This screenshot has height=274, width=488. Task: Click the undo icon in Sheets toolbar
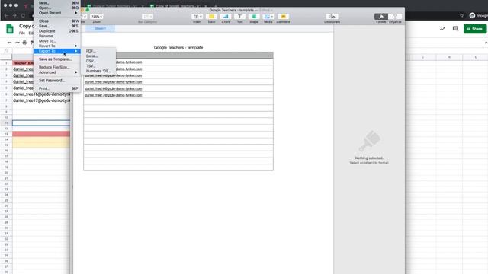pos(10,43)
